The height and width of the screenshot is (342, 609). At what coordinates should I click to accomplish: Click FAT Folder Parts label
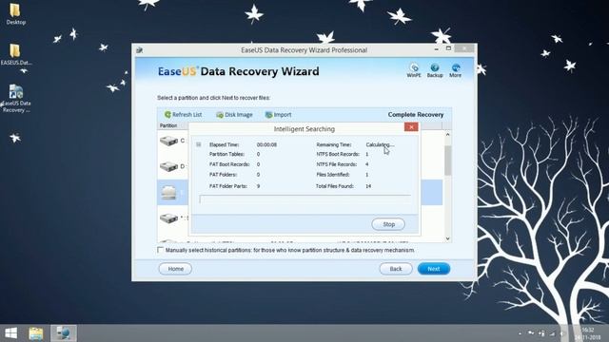(x=228, y=186)
